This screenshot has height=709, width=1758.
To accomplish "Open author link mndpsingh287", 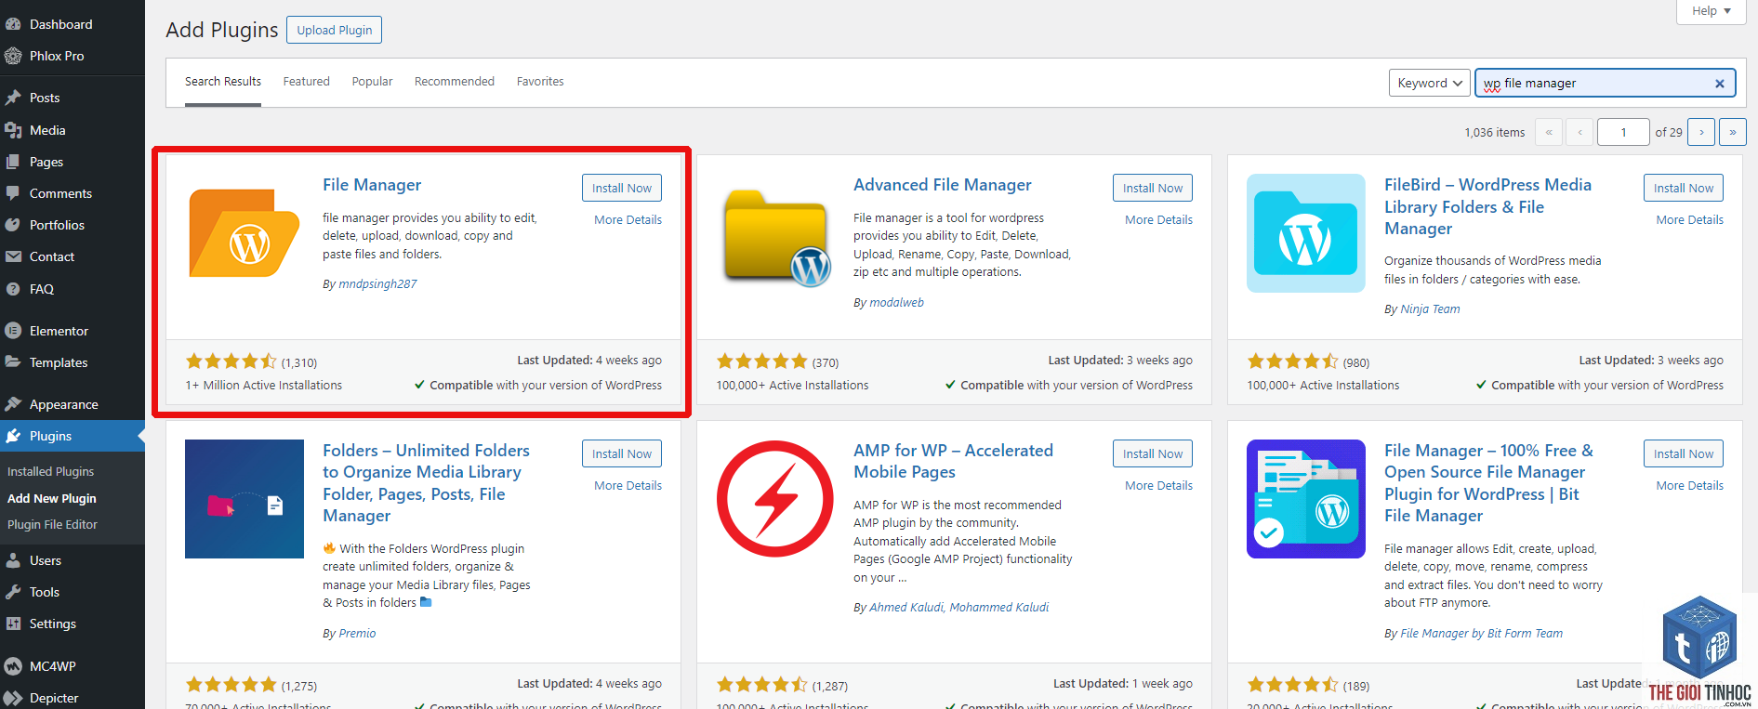I will (x=377, y=284).
